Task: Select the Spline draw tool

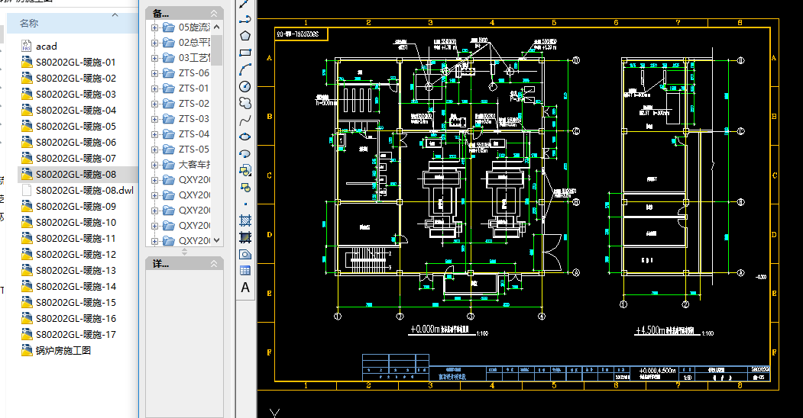Action: coord(245,120)
